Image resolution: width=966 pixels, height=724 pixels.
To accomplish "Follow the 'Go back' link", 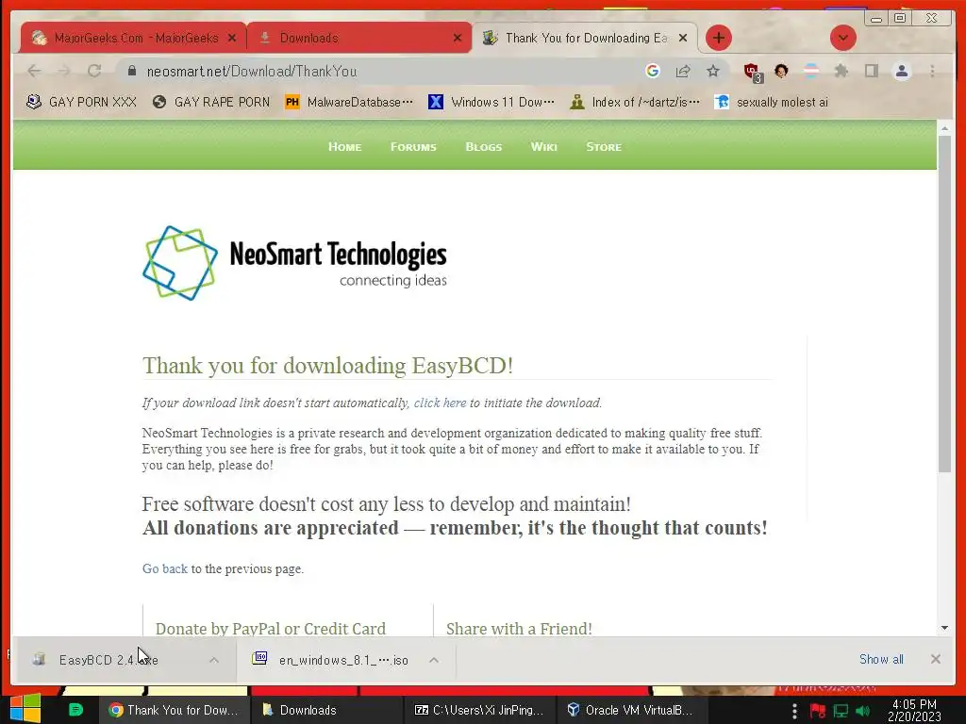I will (164, 568).
